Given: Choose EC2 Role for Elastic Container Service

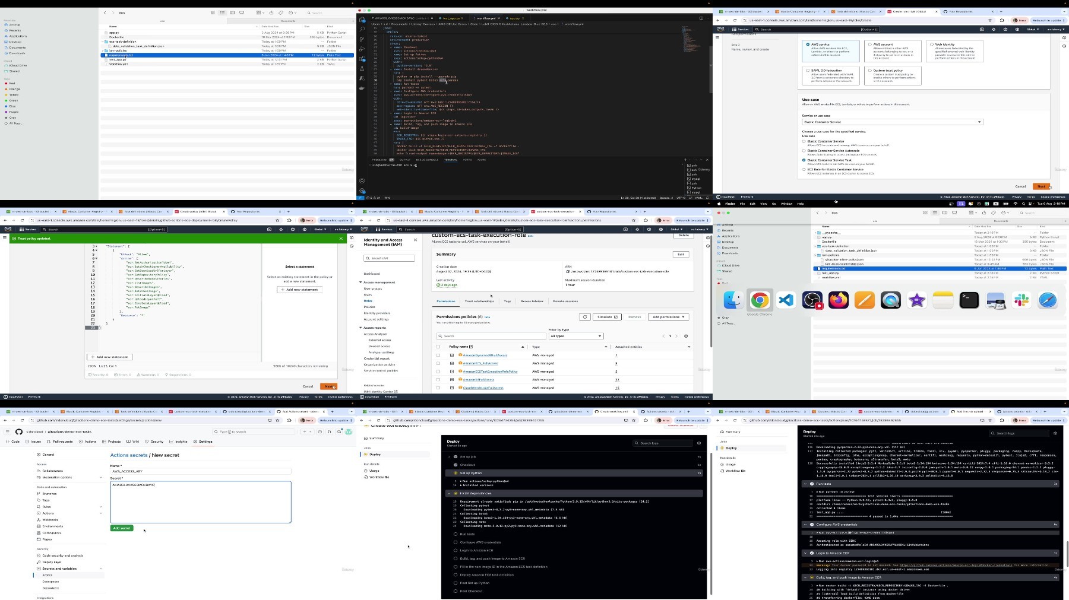Looking at the screenshot, I should (x=804, y=170).
